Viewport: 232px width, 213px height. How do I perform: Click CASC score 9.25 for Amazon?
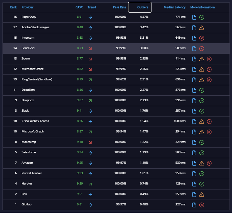pos(80,163)
